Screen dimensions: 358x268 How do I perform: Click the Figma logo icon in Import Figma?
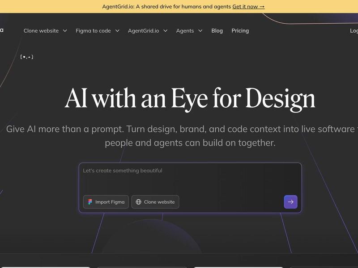90,202
